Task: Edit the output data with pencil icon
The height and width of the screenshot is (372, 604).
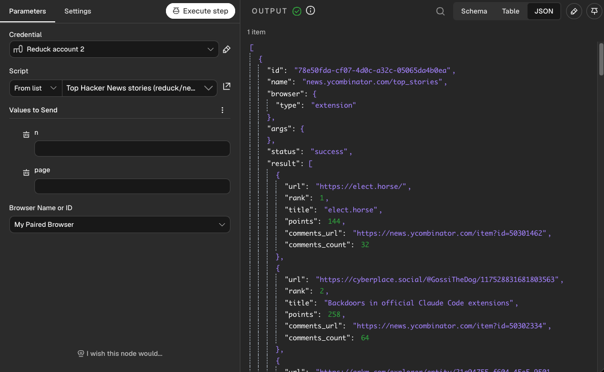Action: 574,11
